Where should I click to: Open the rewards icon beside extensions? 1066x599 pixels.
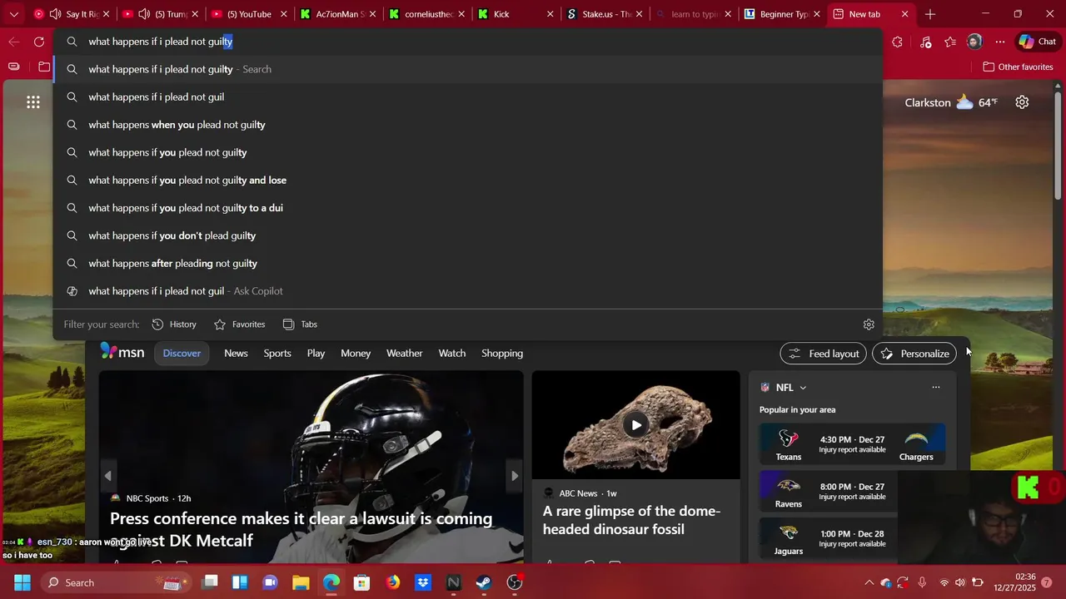click(x=925, y=42)
